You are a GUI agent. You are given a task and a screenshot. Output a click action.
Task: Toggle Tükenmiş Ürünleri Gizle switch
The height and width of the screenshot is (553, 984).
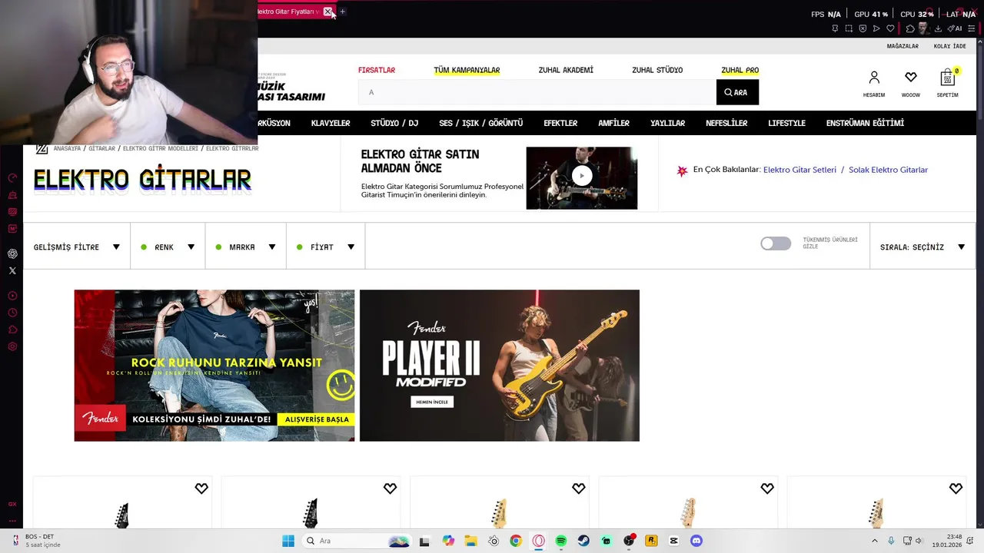pyautogui.click(x=776, y=243)
